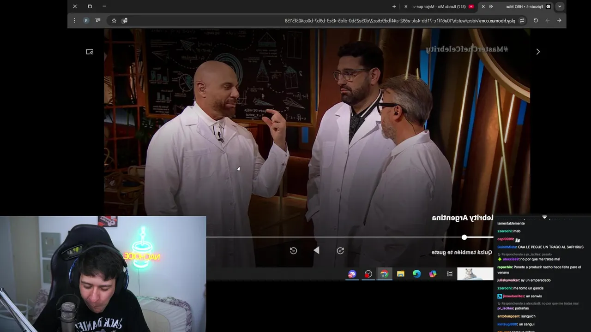Screen dimensions: 591x332
Task: Click username zzerochi in 'meb' message
Action: [505, 231]
